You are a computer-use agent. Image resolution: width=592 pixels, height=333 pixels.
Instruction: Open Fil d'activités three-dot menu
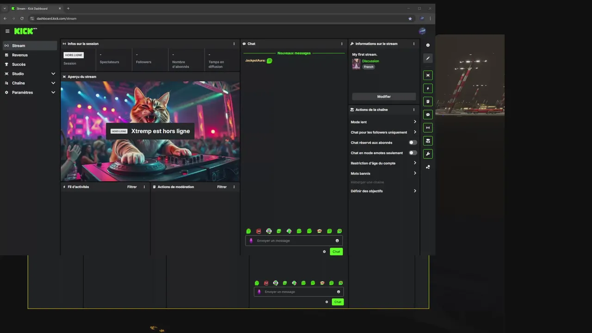click(x=144, y=187)
